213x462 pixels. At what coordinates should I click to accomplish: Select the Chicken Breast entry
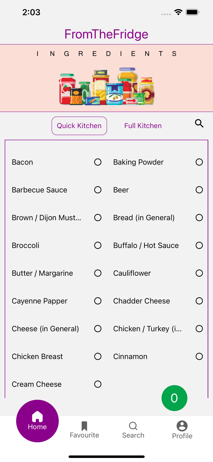37,356
